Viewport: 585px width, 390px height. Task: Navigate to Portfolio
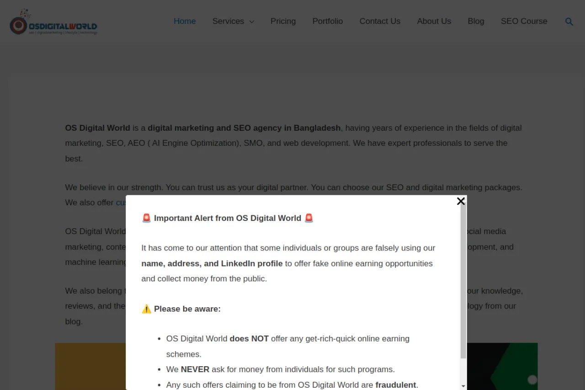328,21
